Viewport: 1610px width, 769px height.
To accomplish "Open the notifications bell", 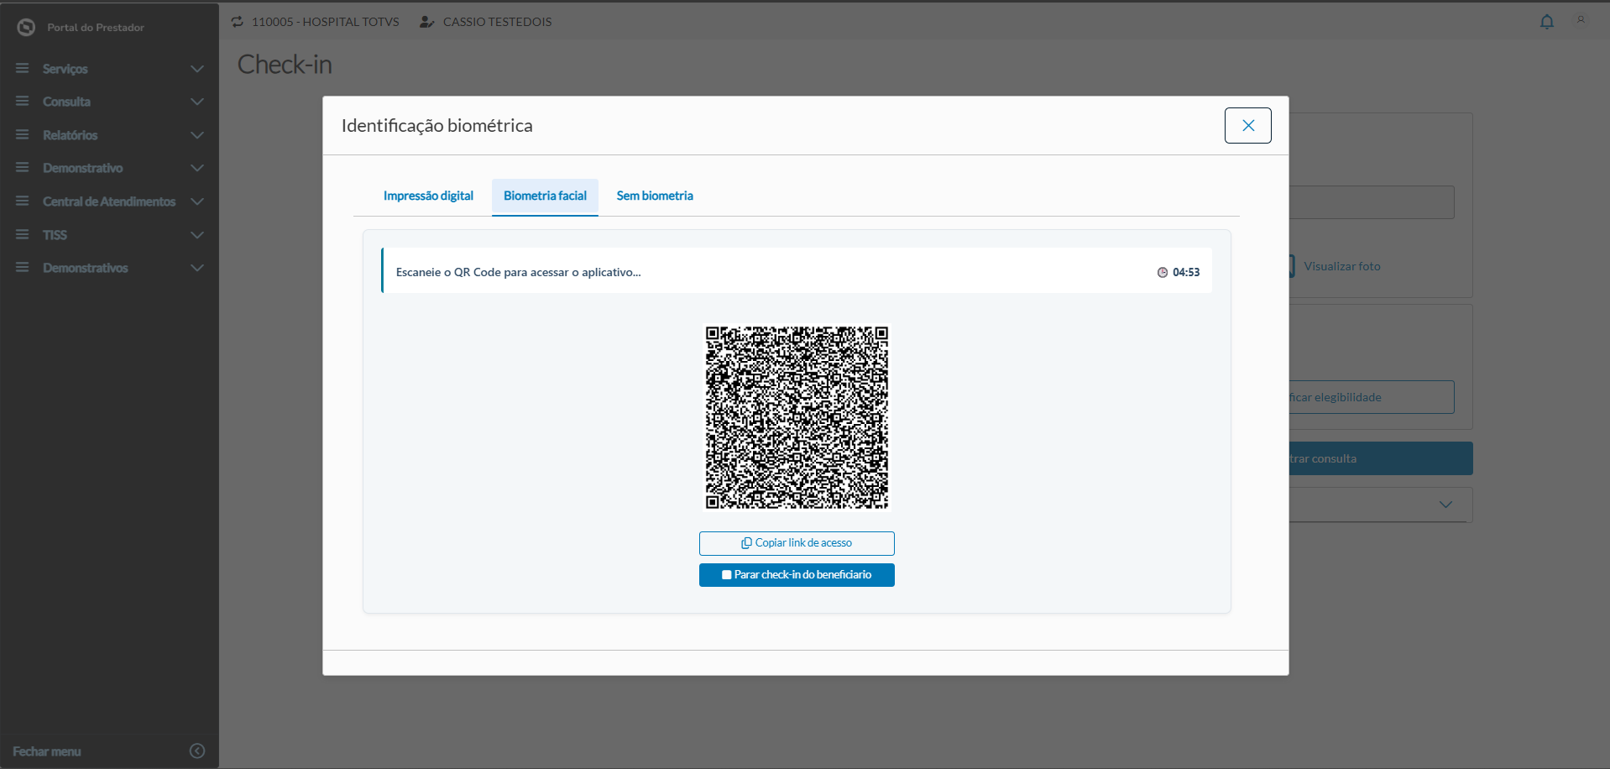I will coord(1547,22).
